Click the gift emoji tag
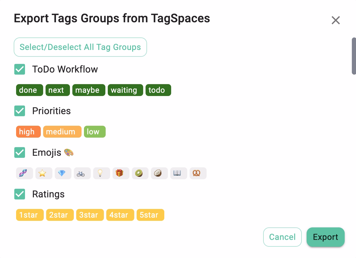This screenshot has height=258, width=356. point(121,173)
